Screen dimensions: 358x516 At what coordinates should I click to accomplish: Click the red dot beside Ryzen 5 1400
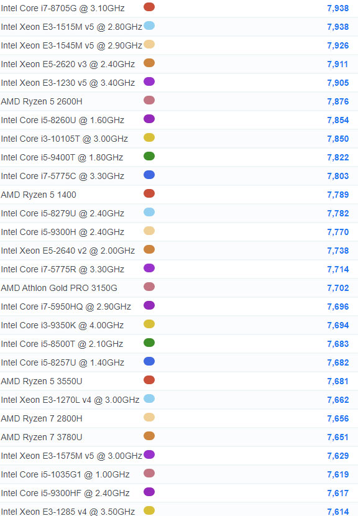149,193
